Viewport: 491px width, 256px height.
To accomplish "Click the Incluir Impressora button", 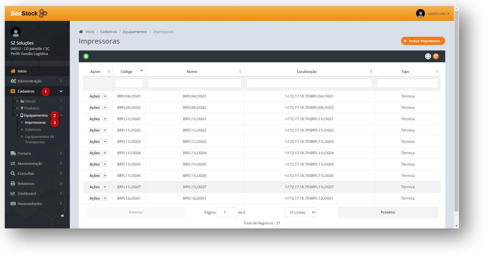I will tap(423, 41).
